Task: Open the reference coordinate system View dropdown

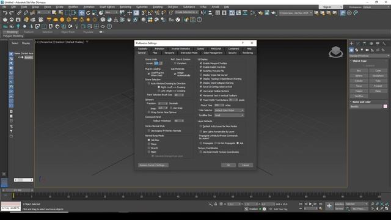Action: 111,12
